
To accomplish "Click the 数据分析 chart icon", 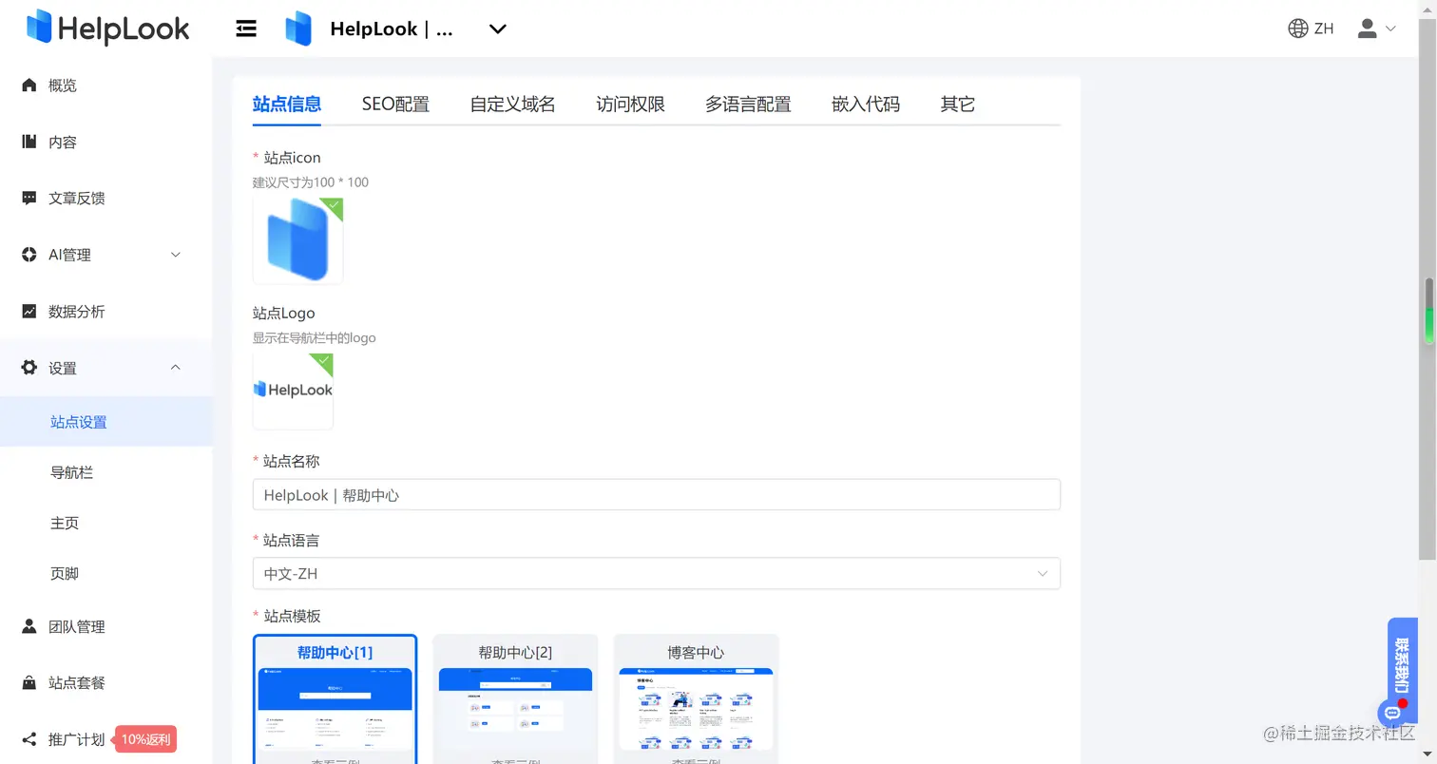I will pos(29,311).
